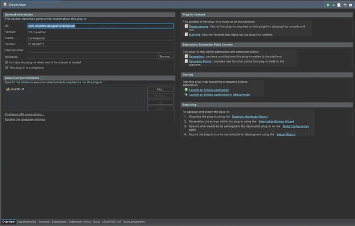355x226 pixels.
Task: Click the Activator text field
Action: click(x=92, y=56)
